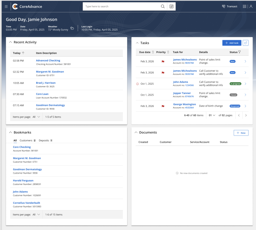Open details arrow for Jopper Tanner task

[245, 95]
